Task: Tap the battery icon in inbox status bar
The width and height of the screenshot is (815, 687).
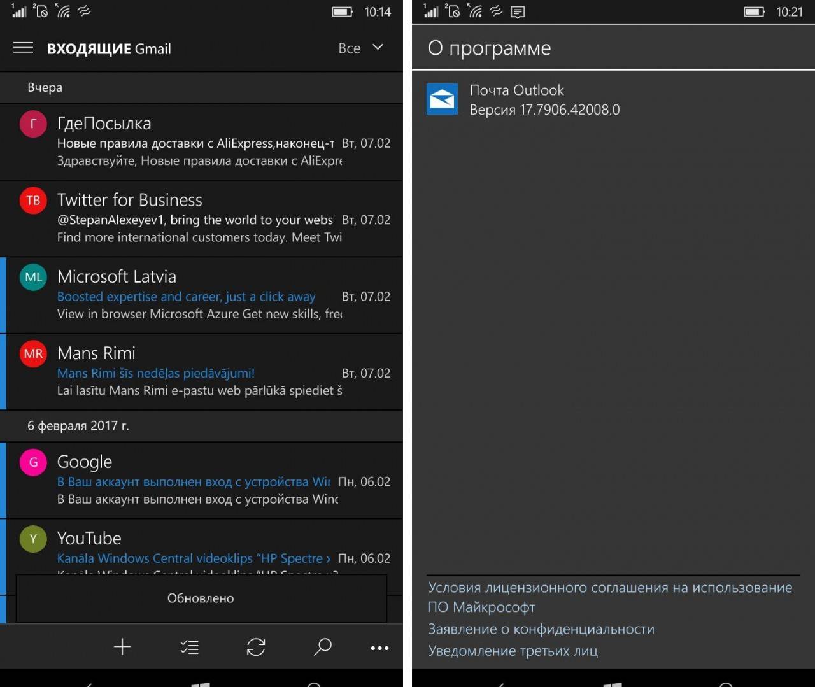Action: point(343,11)
